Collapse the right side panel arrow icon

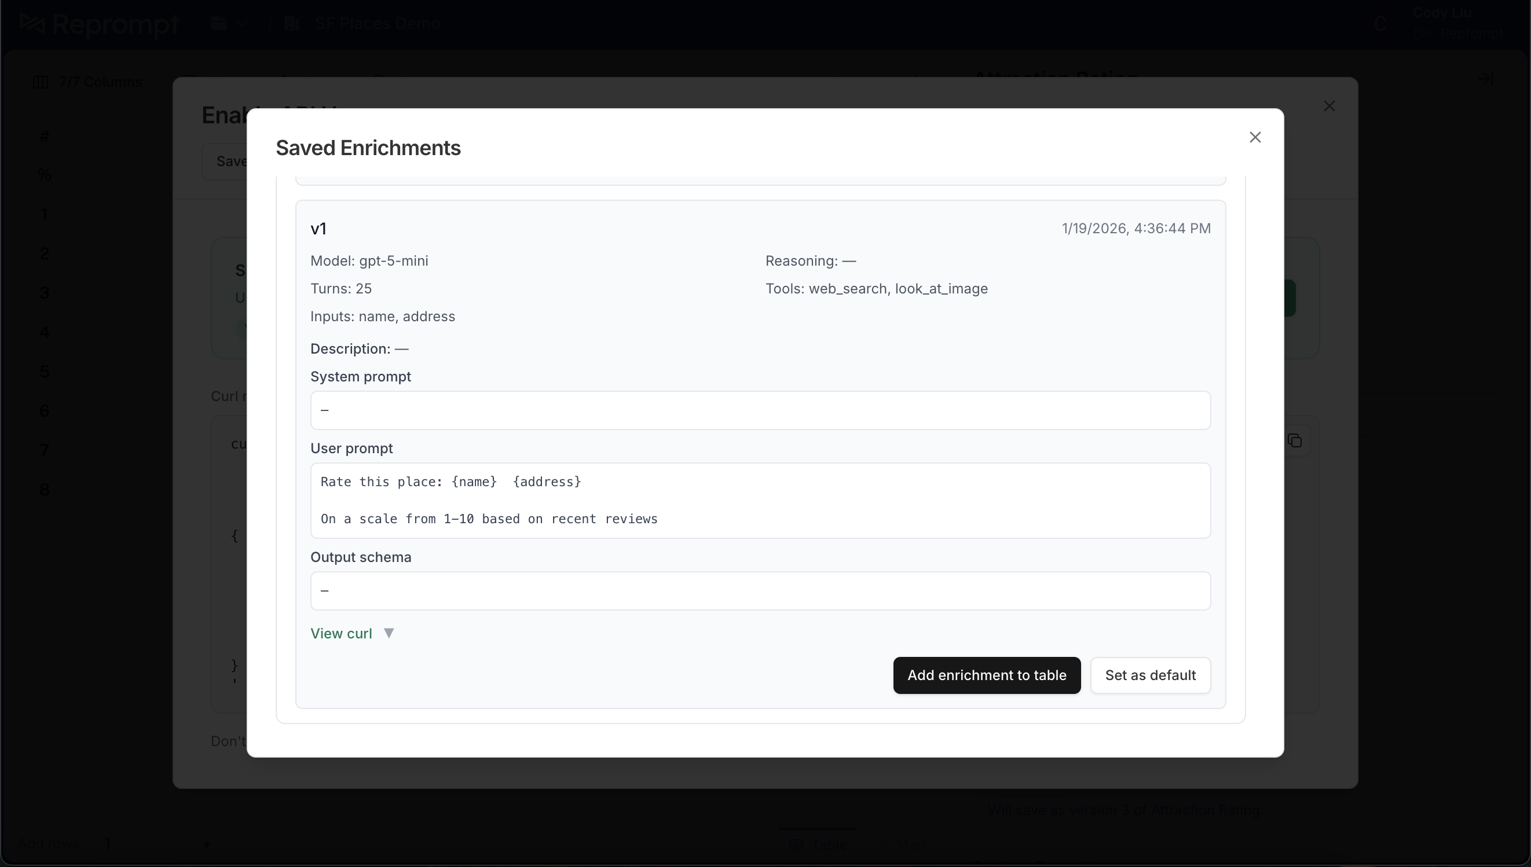(x=1485, y=79)
